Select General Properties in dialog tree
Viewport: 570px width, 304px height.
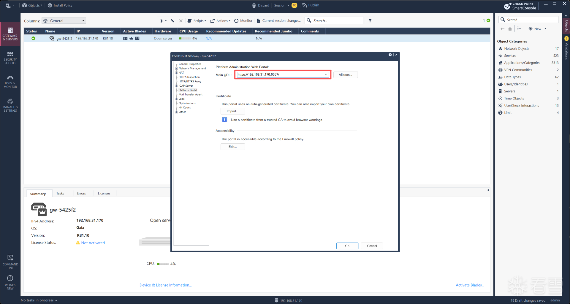(x=190, y=64)
